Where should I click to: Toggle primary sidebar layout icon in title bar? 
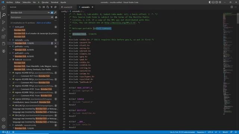pos(210,2)
